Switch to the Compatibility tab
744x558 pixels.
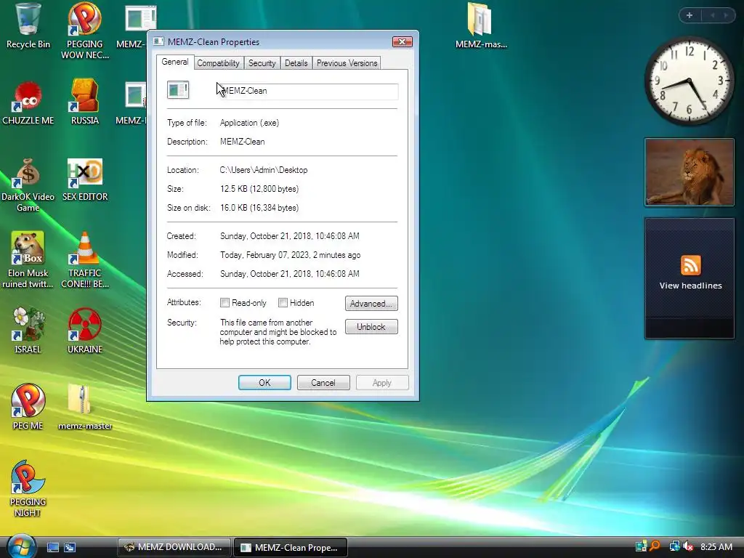[x=218, y=63]
